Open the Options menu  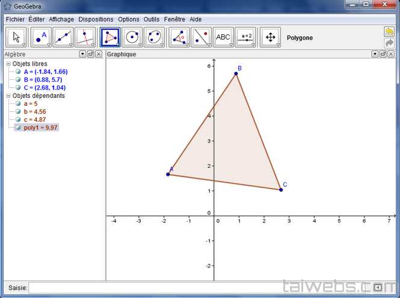129,19
